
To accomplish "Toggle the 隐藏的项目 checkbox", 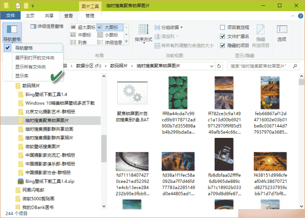I will [222, 45].
